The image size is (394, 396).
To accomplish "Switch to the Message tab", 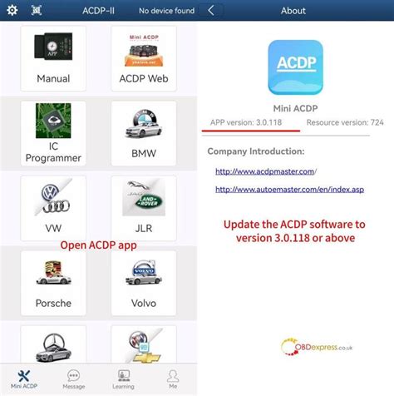I will point(74,379).
